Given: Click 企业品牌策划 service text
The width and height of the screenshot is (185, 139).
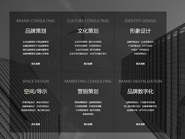Looking at the screenshot, I should tap(29, 42).
